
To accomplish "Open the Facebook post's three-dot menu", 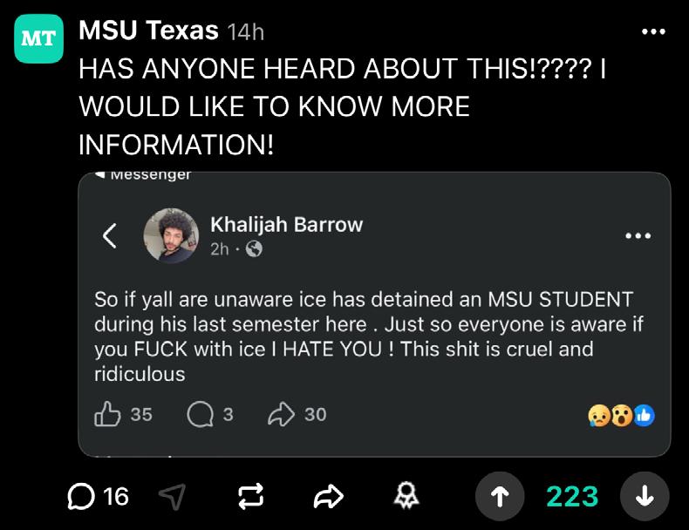I will [x=638, y=236].
